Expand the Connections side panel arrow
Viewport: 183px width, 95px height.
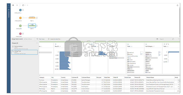click(9, 5)
